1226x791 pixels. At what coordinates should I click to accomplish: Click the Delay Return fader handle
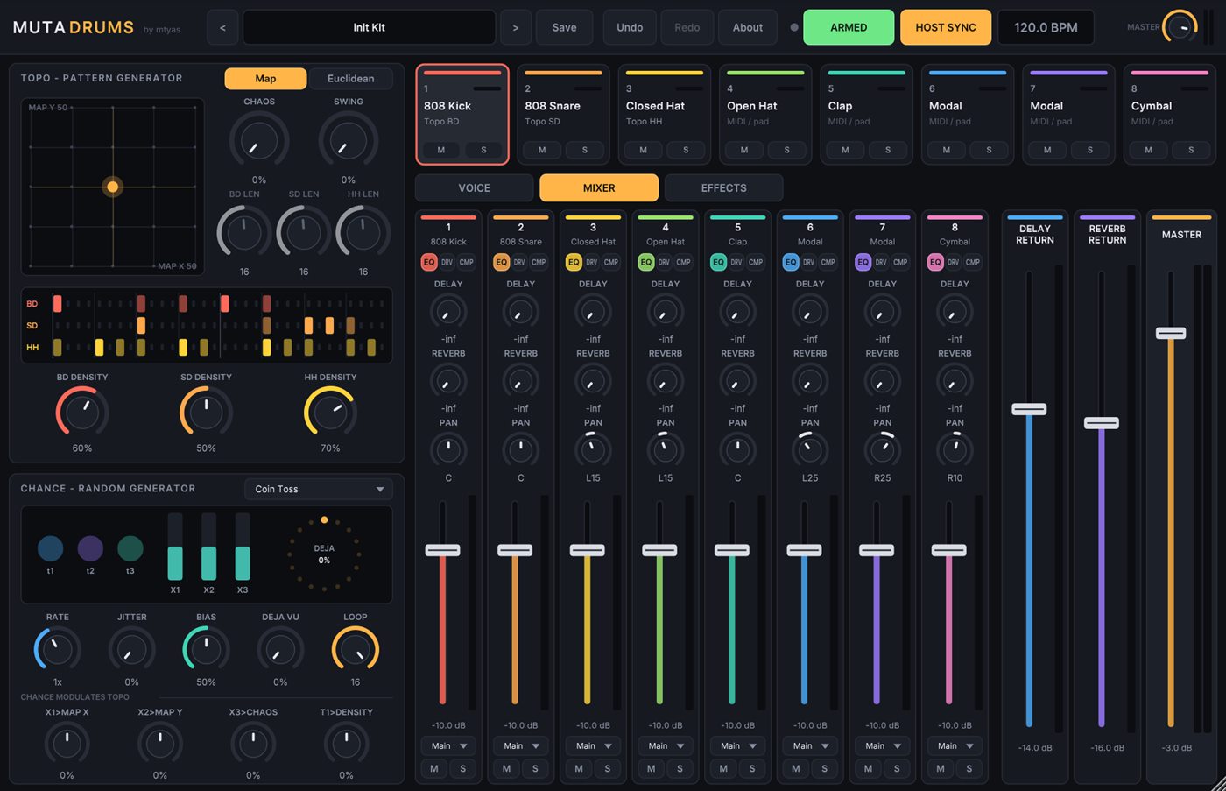pyautogui.click(x=1029, y=409)
